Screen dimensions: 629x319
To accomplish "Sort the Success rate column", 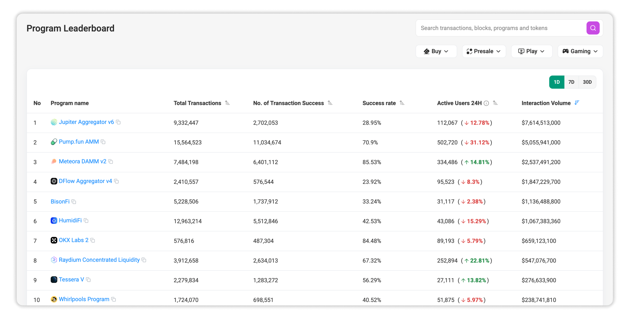I will [402, 103].
